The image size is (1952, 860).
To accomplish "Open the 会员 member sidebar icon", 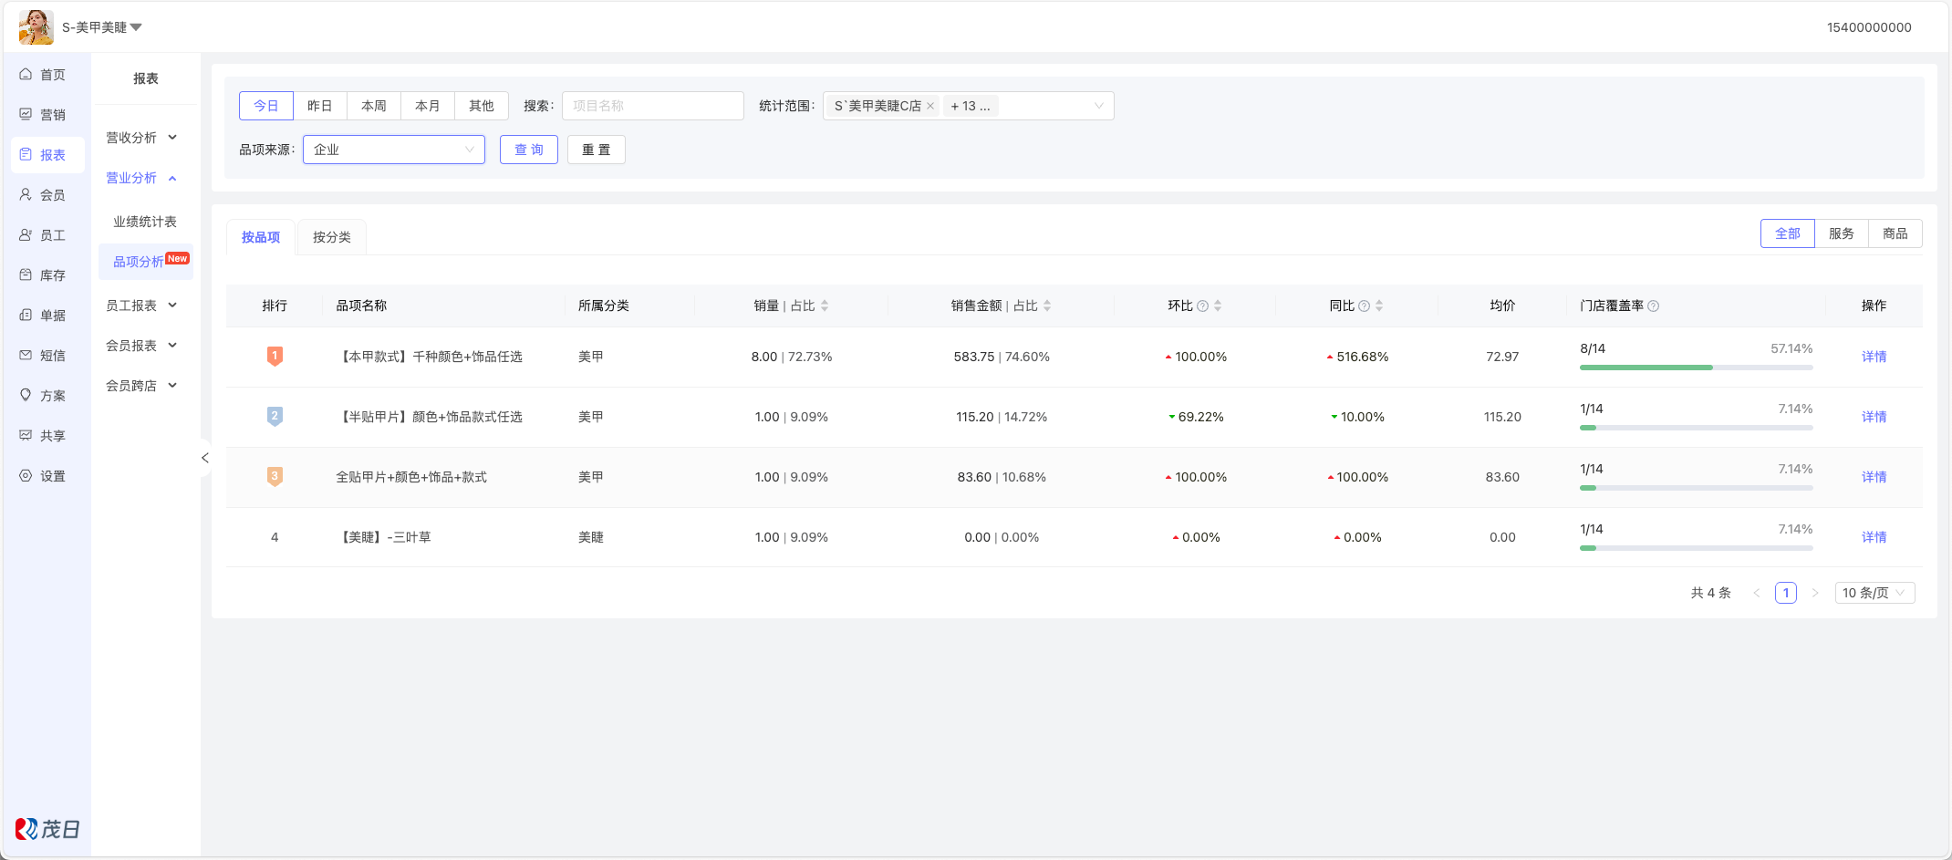I will coord(26,195).
